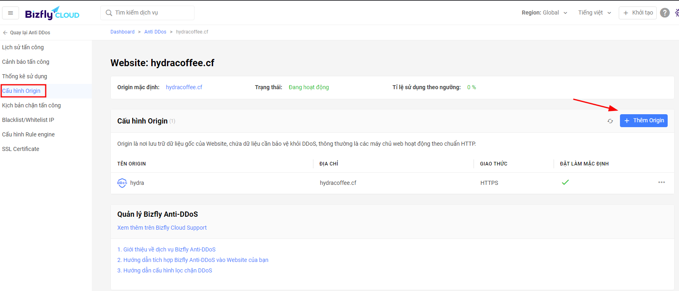Click the HTTPS protocol cell
The height and width of the screenshot is (291, 679).
489,183
